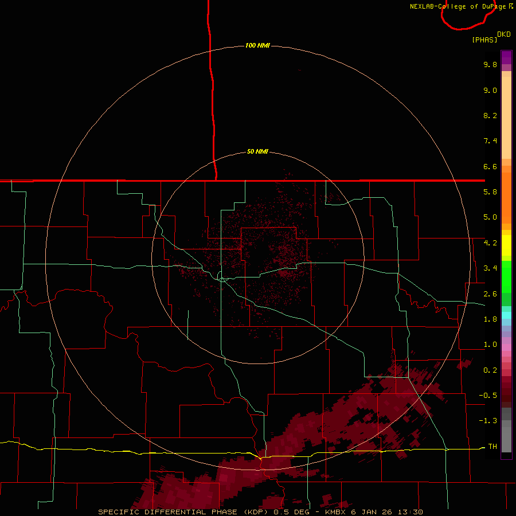The height and width of the screenshot is (516, 516).
Task: Pick the yellow segment of the color bar
Action: coord(506,245)
